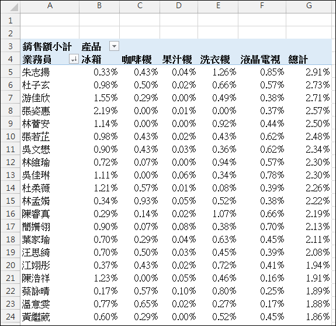Select the name cell 杜子玄
336x326 pixels.
(x=50, y=85)
